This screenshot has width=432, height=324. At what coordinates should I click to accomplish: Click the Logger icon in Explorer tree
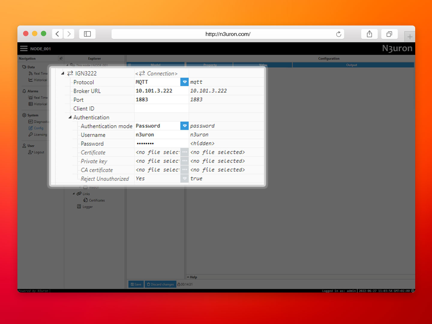[79, 206]
